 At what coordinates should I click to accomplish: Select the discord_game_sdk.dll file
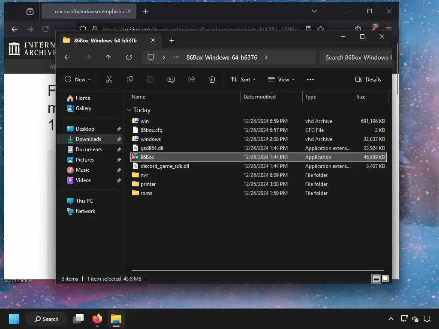point(258,166)
